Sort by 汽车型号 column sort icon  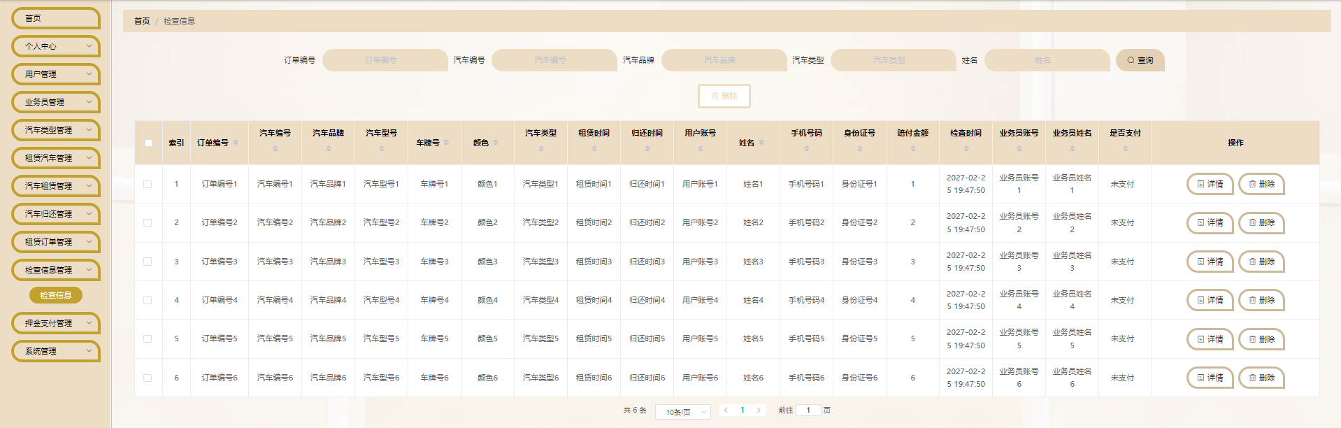coord(382,148)
